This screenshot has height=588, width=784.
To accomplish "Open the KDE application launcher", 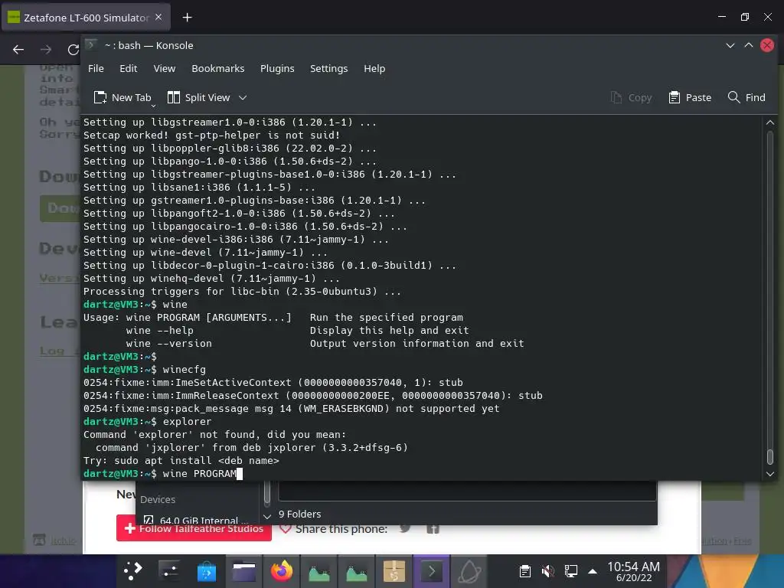I will tap(132, 571).
